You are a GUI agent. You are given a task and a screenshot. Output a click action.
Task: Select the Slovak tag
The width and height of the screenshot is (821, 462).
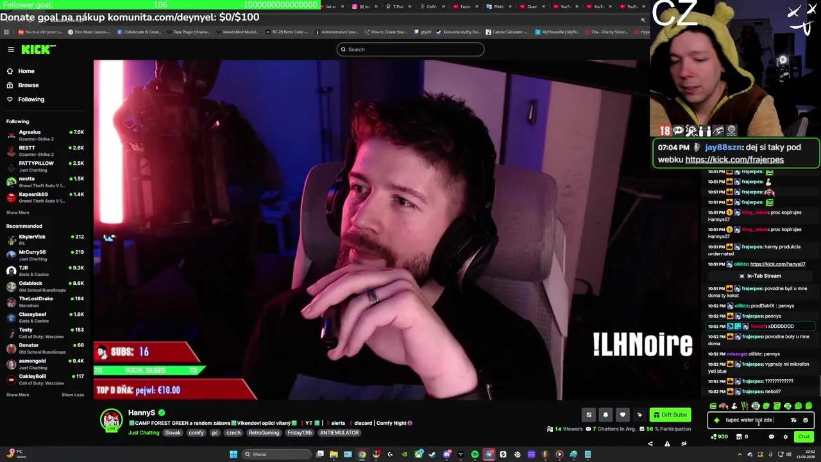[x=173, y=432]
